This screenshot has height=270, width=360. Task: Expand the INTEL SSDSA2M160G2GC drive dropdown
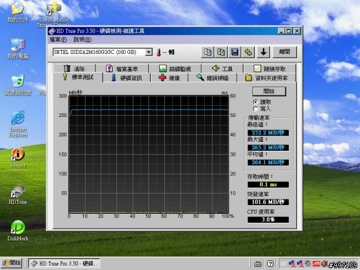(x=148, y=52)
